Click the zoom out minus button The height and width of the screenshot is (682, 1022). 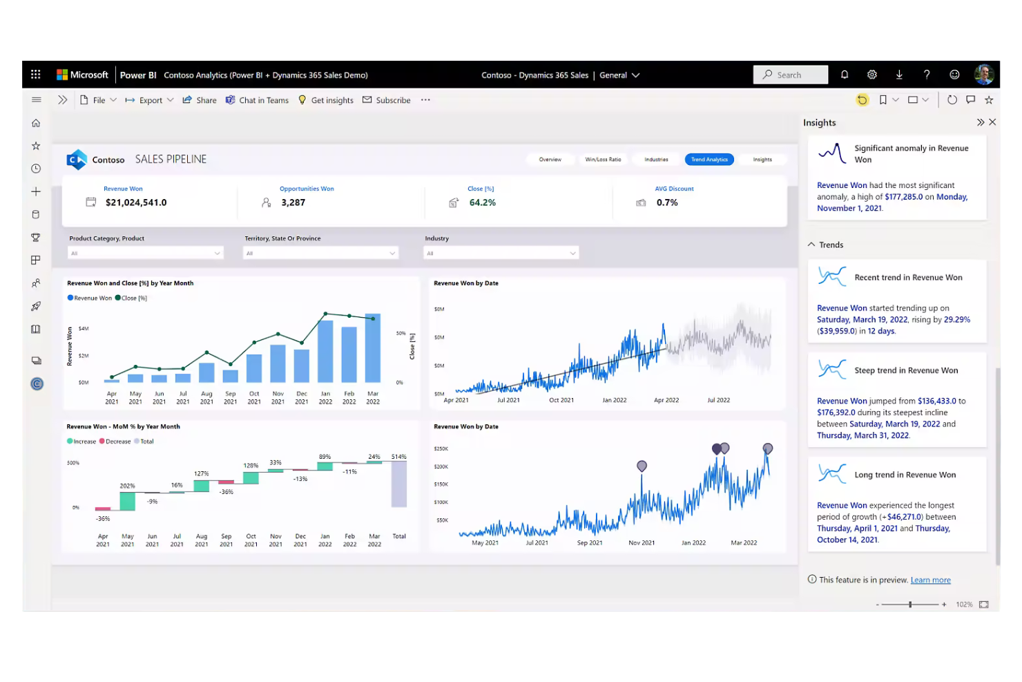(x=878, y=605)
